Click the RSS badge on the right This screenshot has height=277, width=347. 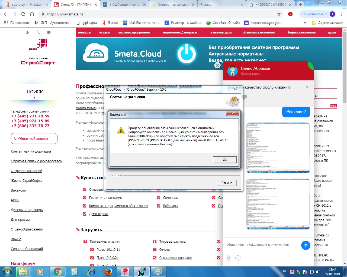click(333, 105)
